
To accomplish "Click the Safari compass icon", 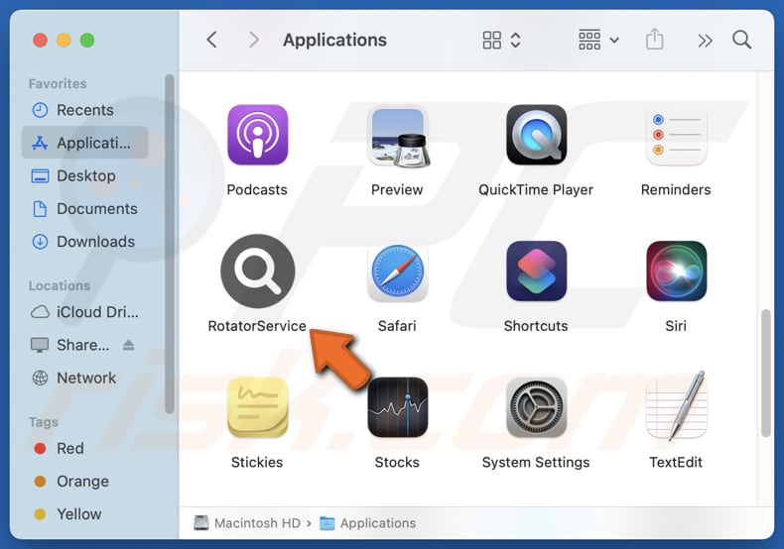I will point(398,272).
